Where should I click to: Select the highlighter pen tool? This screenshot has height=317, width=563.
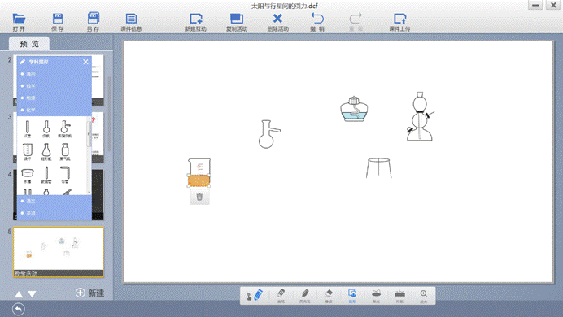point(304,296)
